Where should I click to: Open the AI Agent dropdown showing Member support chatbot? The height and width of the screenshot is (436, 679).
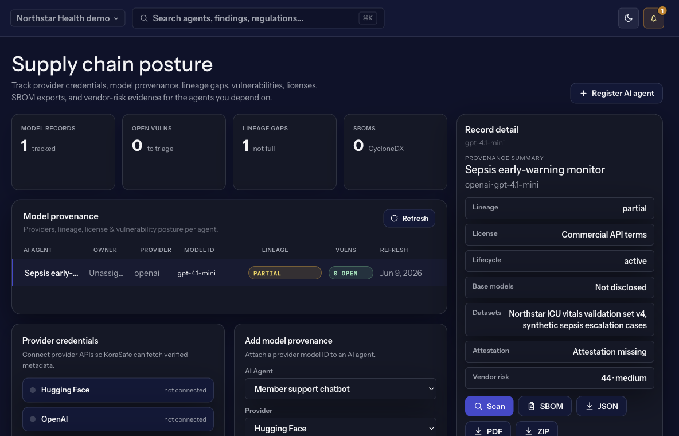tap(341, 389)
